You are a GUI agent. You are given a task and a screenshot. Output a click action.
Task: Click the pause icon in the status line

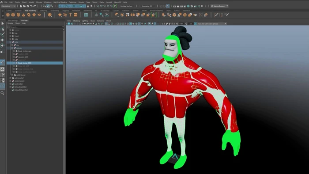coord(202,6)
